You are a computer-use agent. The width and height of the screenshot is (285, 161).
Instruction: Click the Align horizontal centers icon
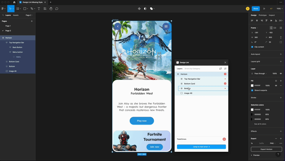[257, 21]
